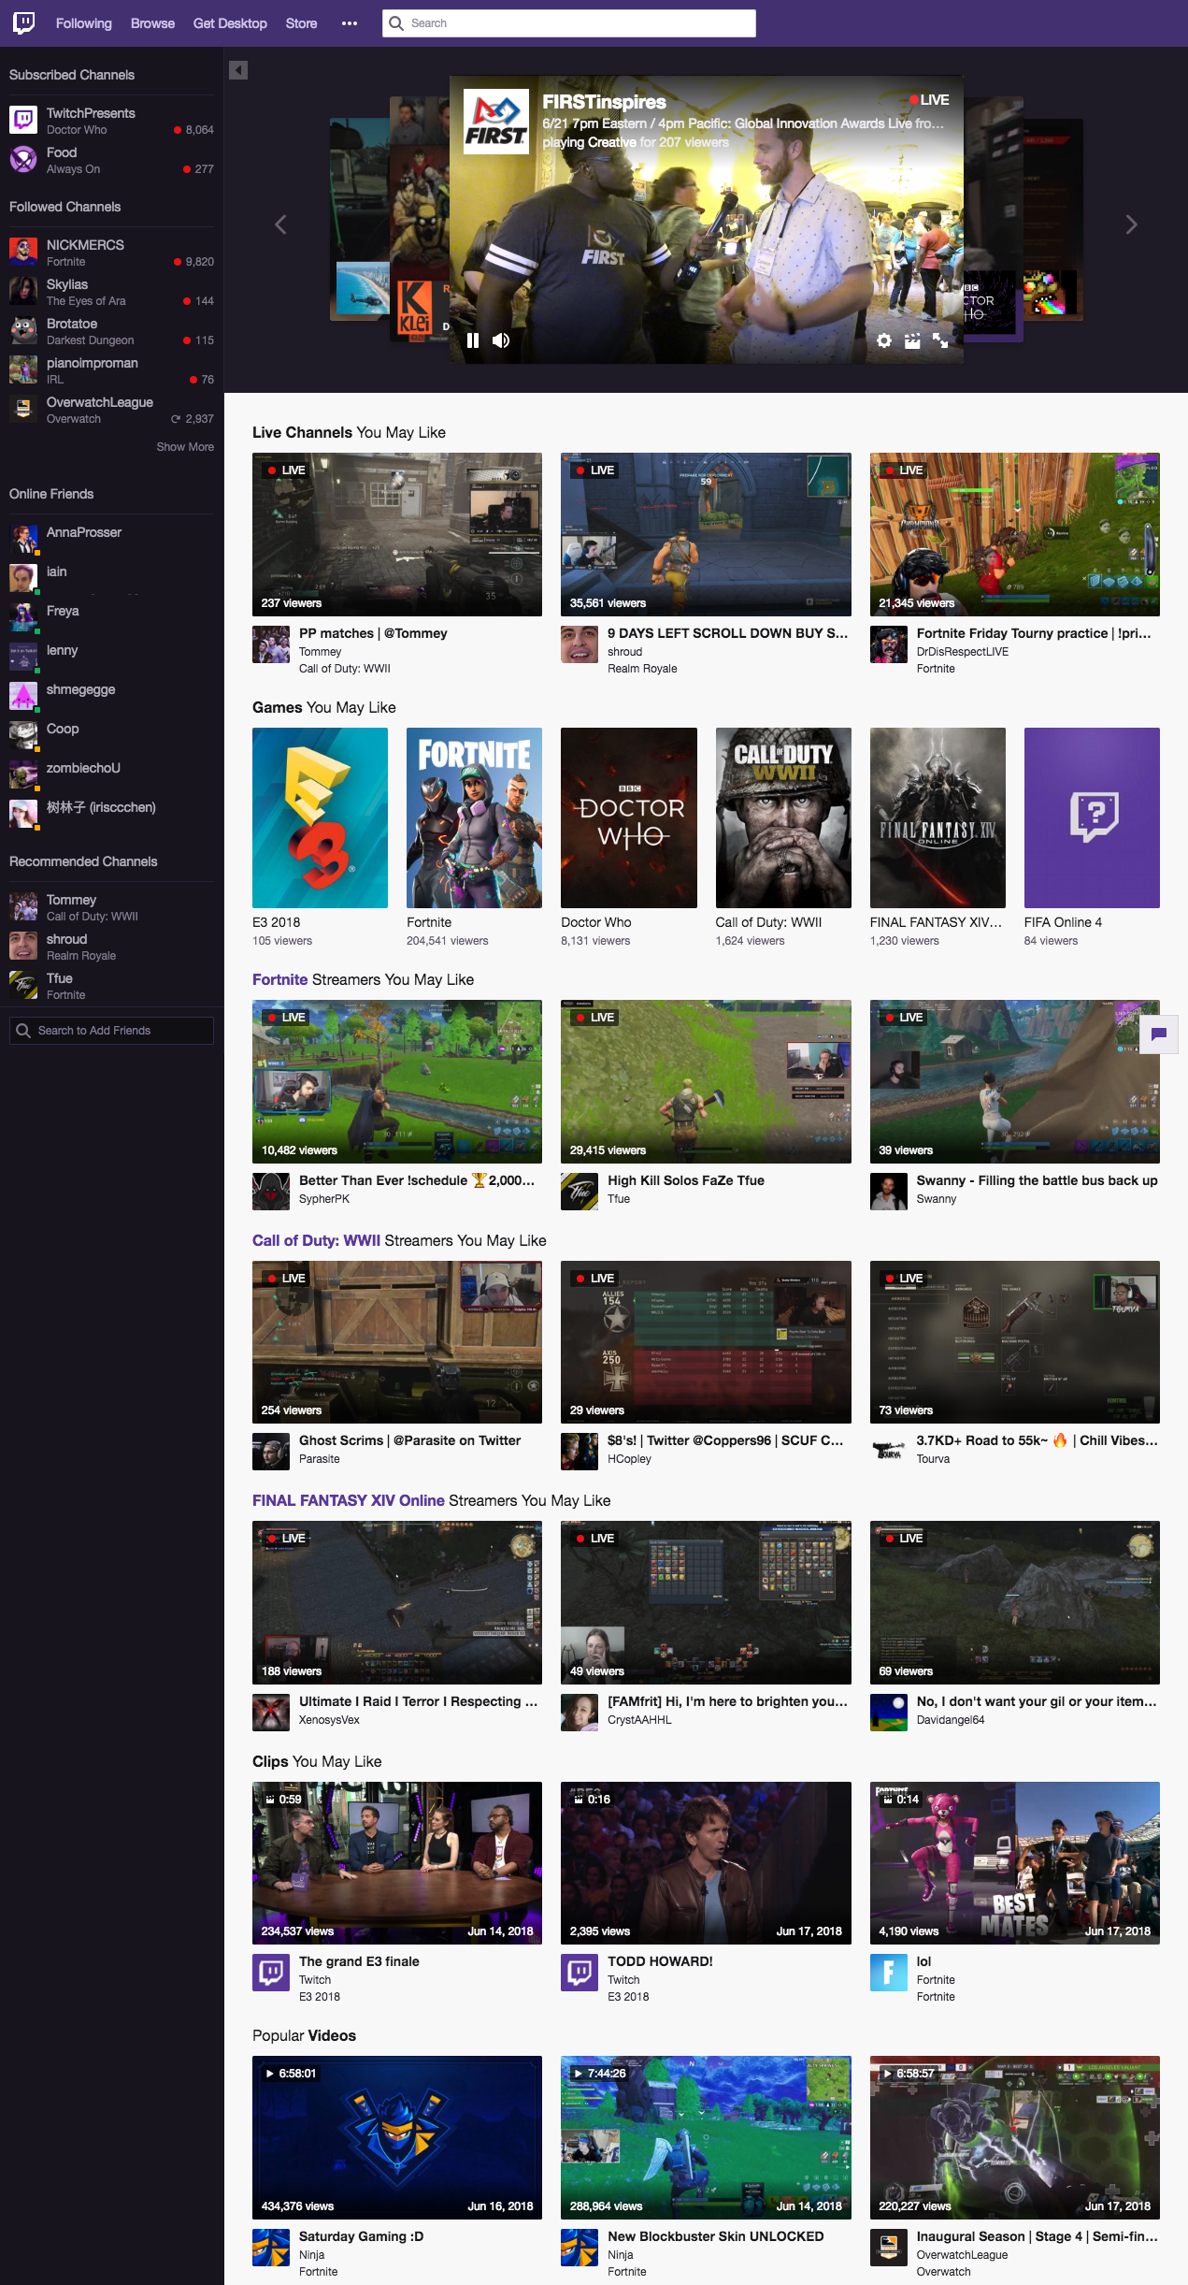Open the chat whispers flag icon

[1159, 1034]
